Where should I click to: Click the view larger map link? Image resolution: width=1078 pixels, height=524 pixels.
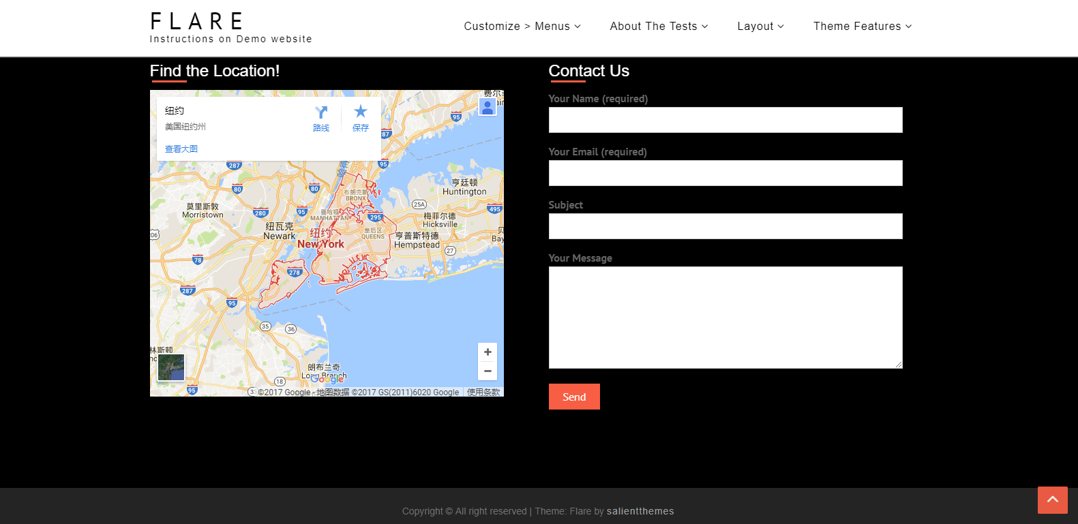(x=181, y=149)
